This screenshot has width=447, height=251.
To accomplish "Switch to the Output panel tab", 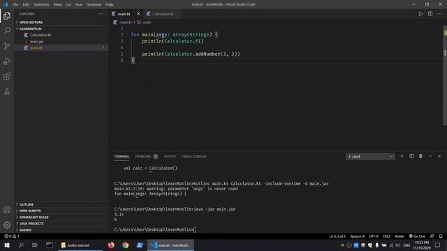I will coord(170,156).
